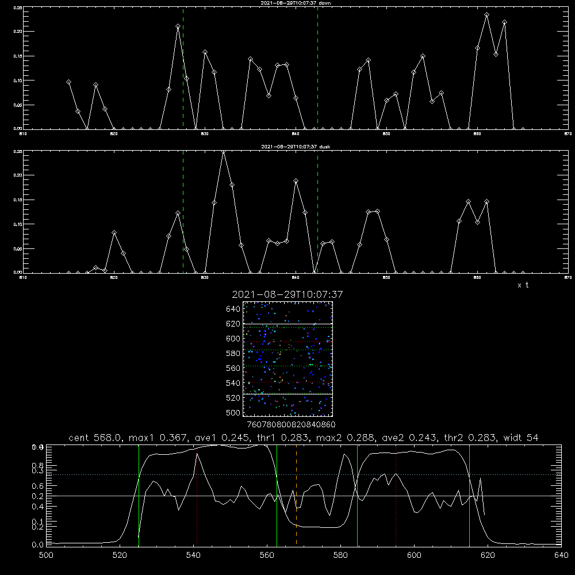This screenshot has height=575, width=575.
Task: Click the dusk plot peak diamond at 840
Action: [296, 181]
